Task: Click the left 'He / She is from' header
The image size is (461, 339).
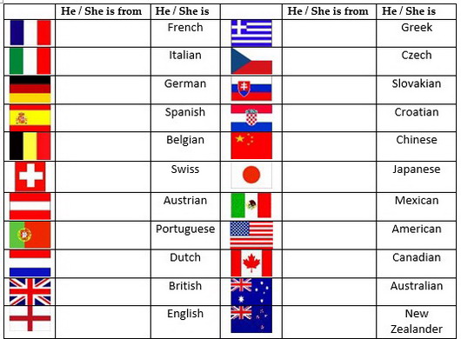Action: 101,11
